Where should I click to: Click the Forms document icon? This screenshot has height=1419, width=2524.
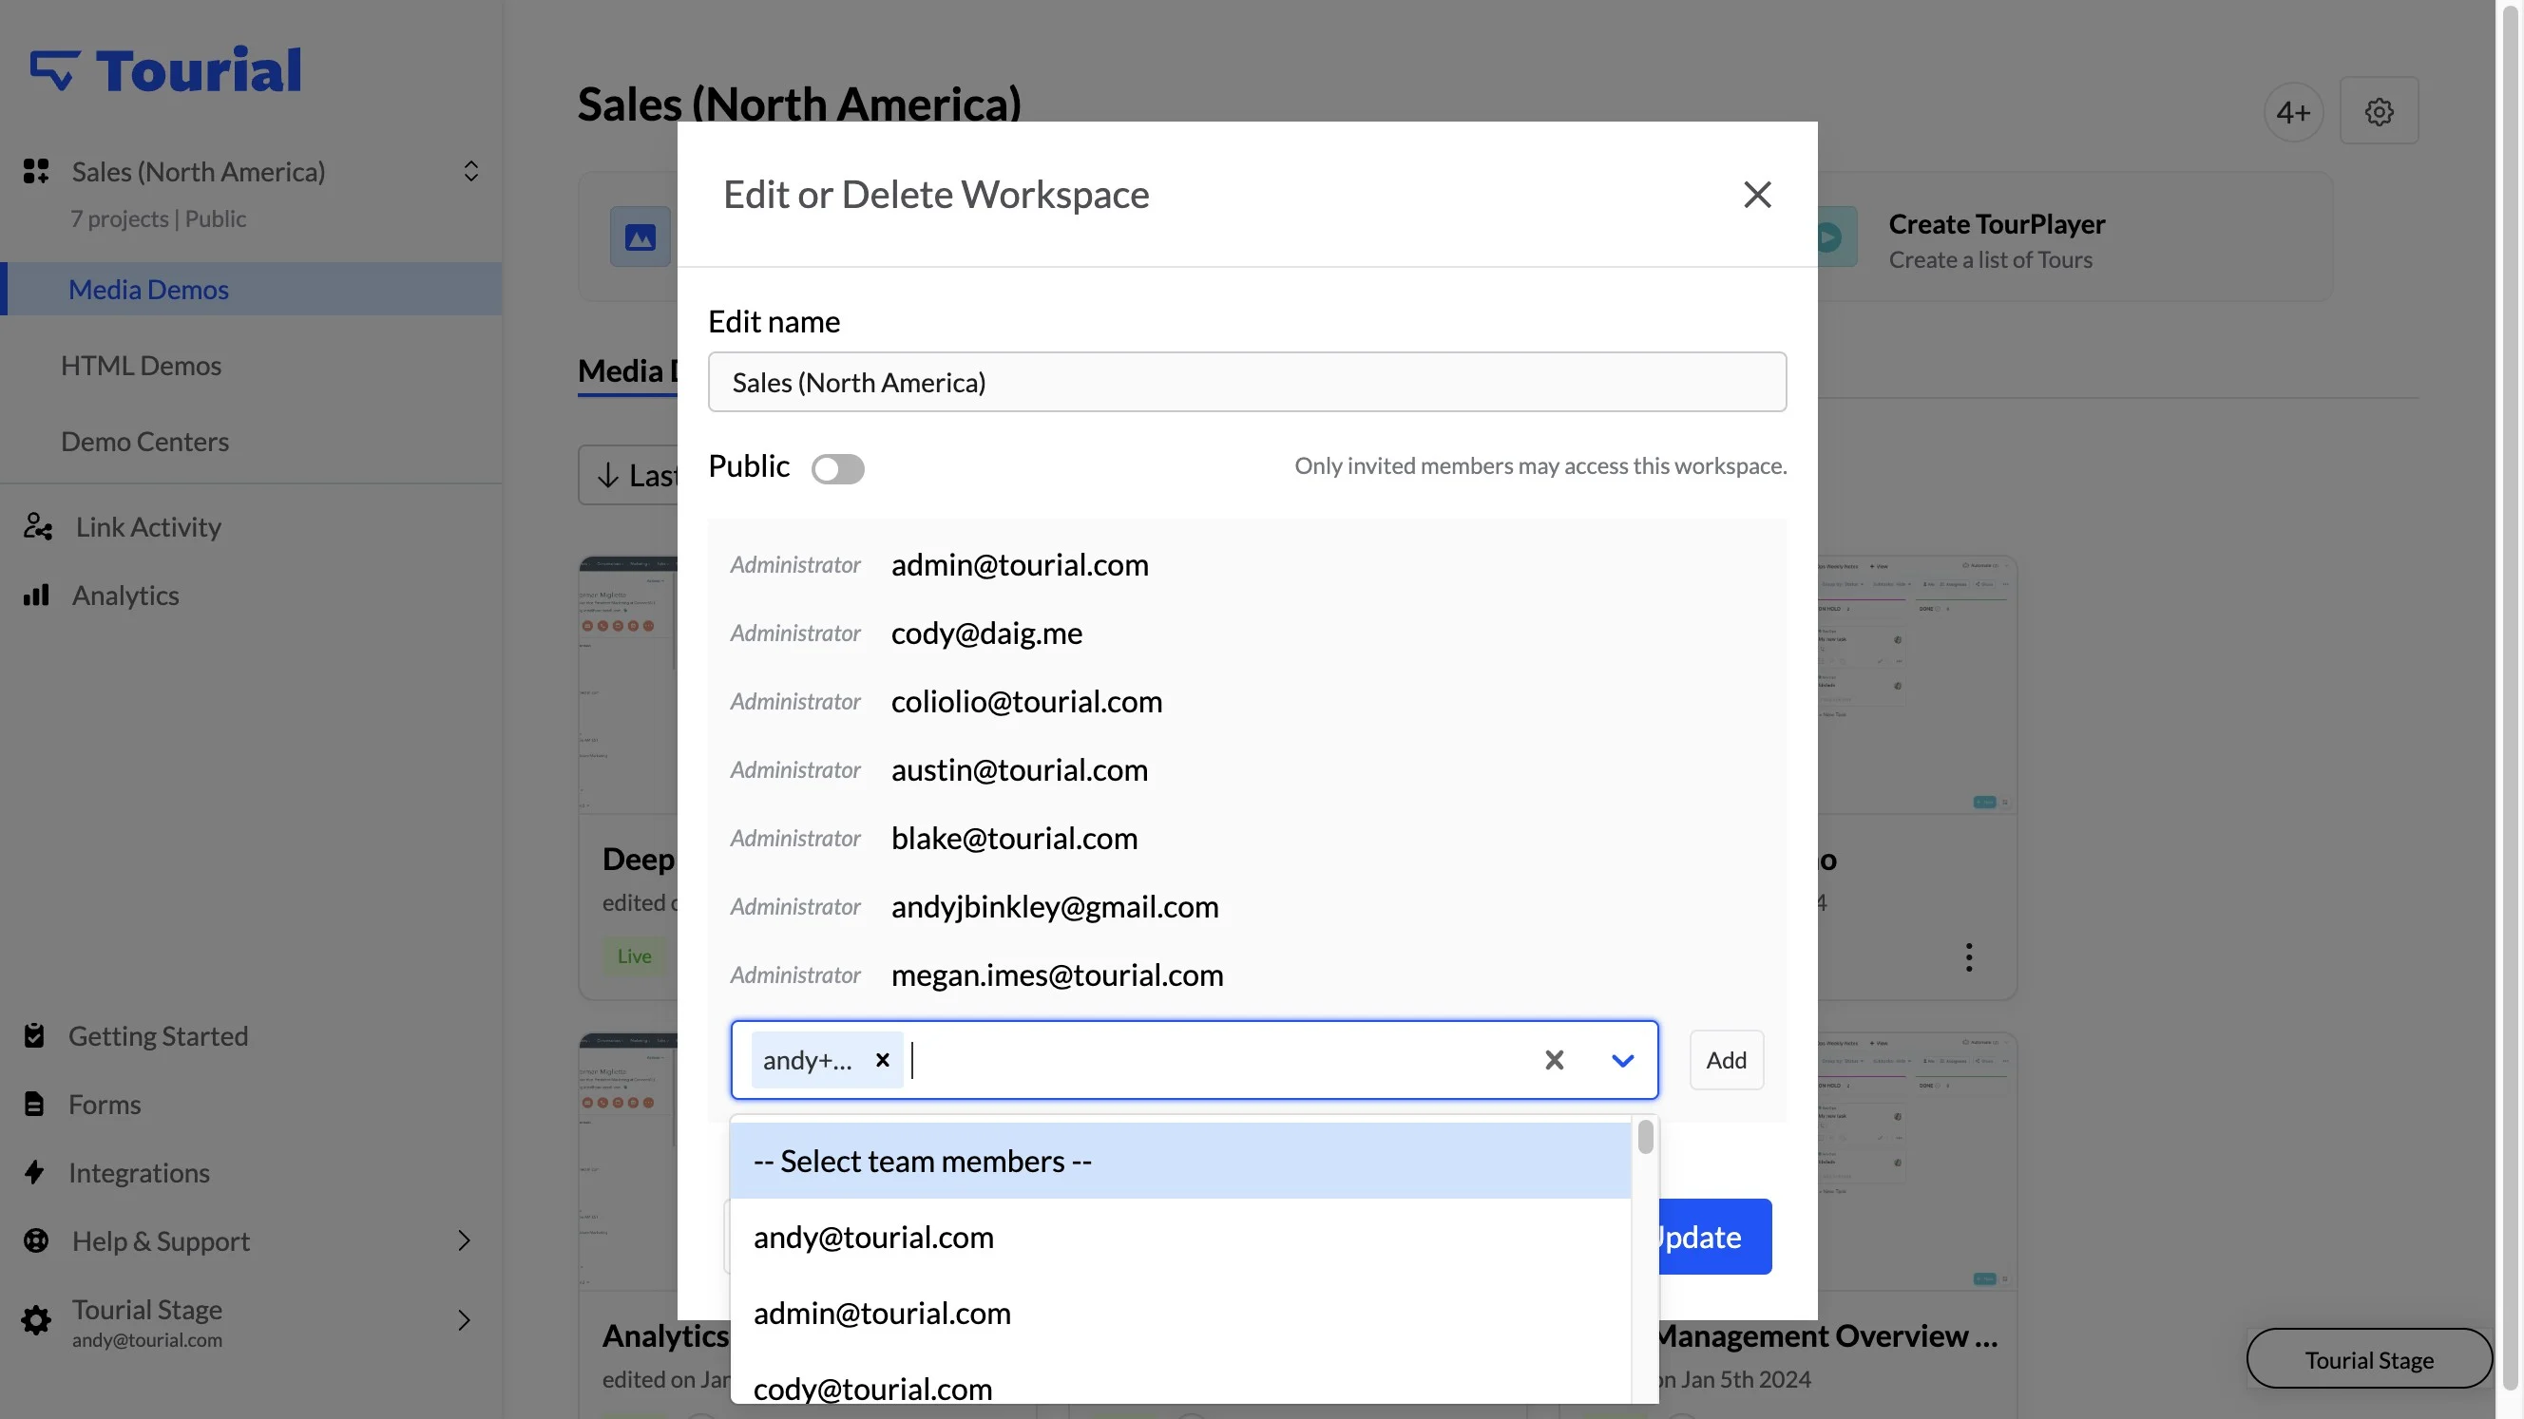click(x=34, y=1105)
